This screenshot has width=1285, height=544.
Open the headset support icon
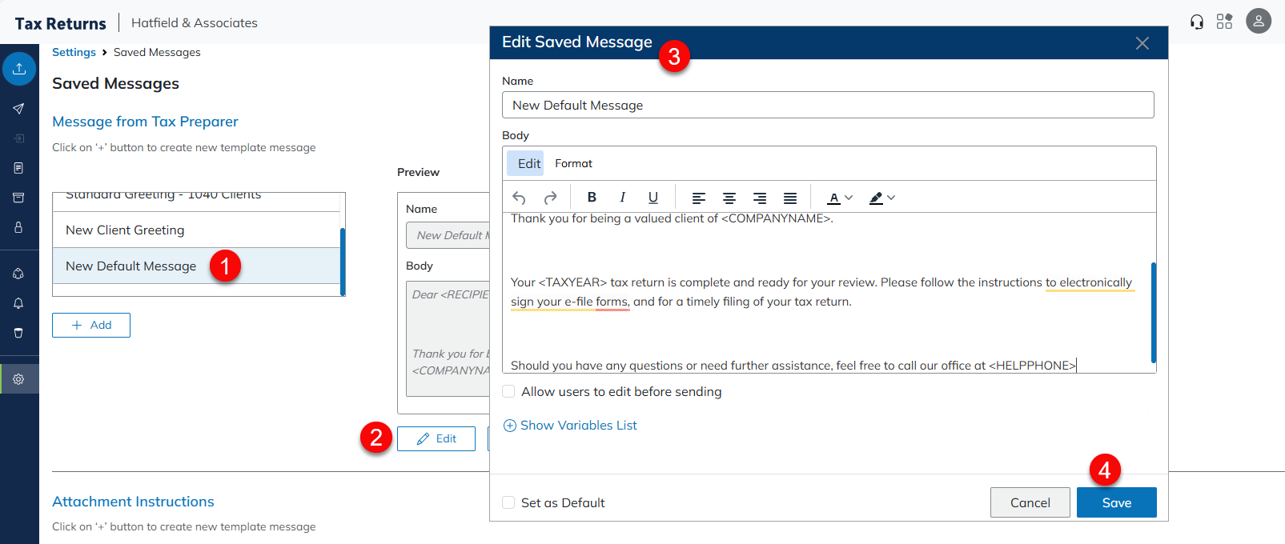pyautogui.click(x=1197, y=22)
